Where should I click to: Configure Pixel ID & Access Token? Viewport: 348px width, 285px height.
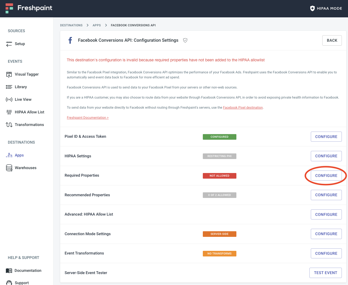click(x=326, y=137)
